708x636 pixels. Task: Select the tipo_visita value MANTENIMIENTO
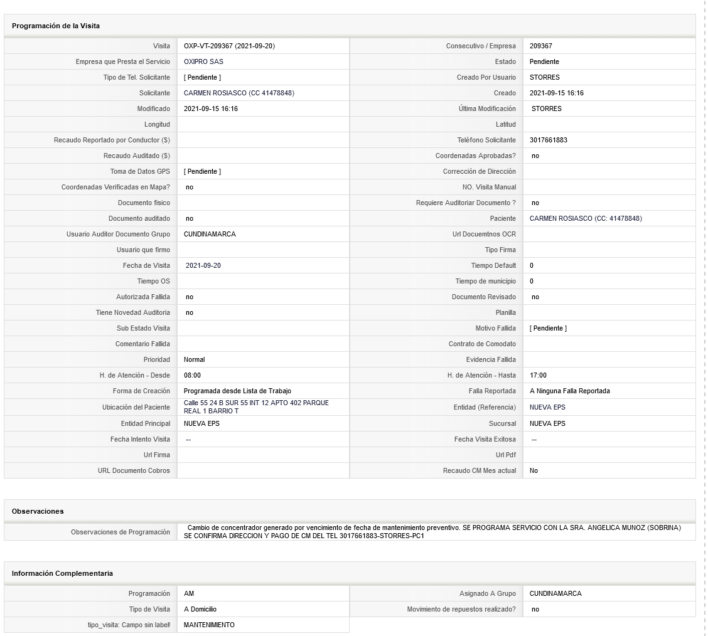(209, 625)
